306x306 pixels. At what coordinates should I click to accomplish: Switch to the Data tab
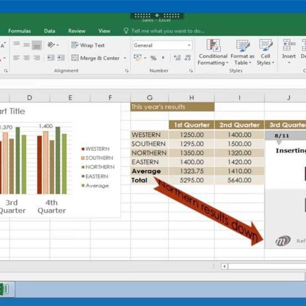pos(49,31)
